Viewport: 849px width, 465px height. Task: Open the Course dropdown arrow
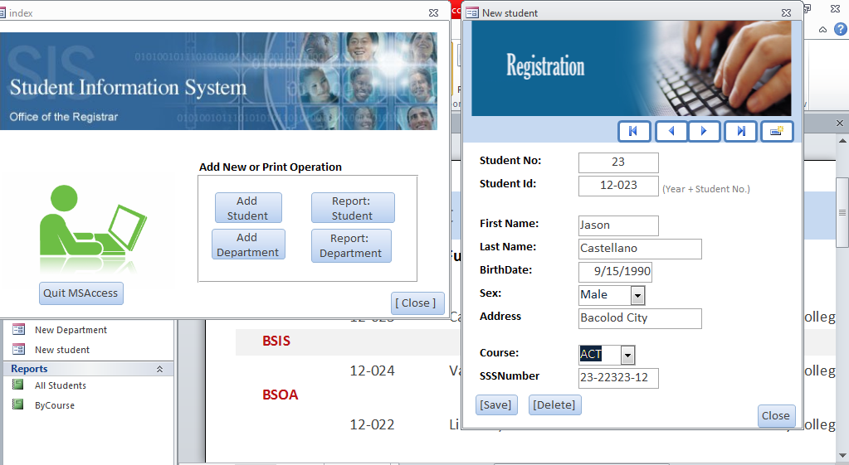click(x=627, y=356)
